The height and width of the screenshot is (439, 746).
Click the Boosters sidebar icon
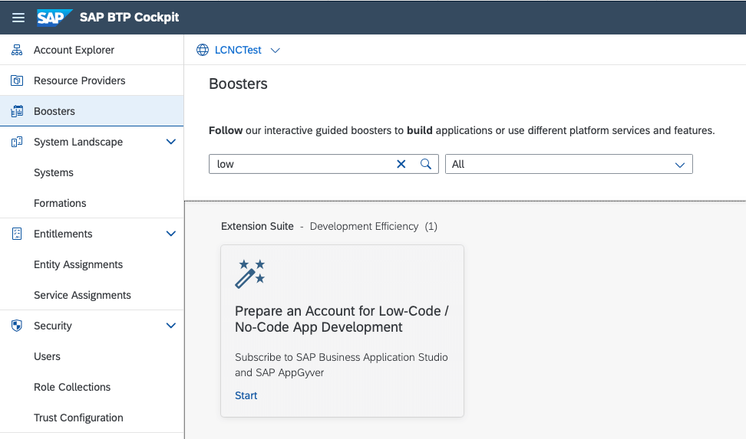[x=17, y=111]
